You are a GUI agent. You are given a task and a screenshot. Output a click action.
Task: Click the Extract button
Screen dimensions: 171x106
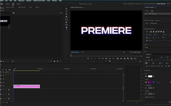click(121, 59)
